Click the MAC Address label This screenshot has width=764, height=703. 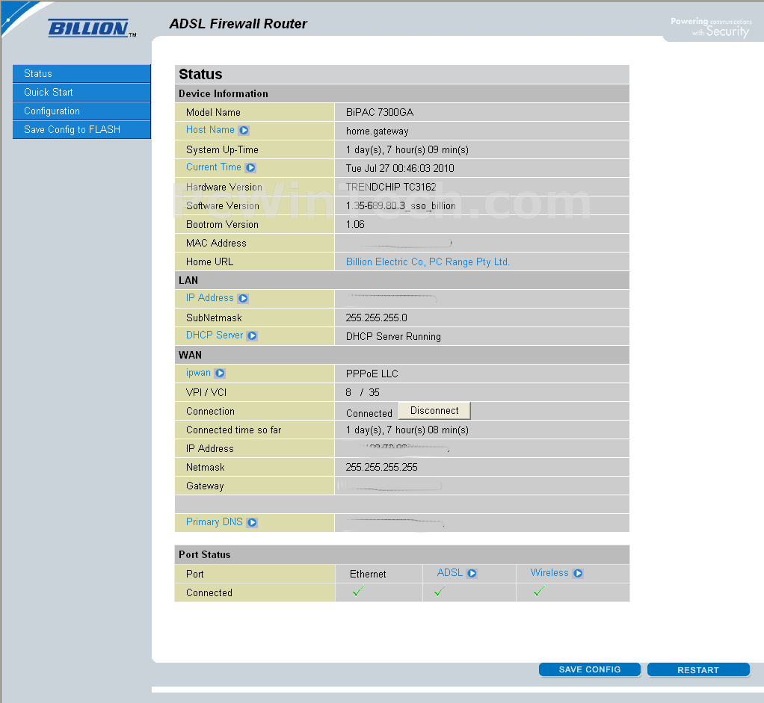click(216, 243)
